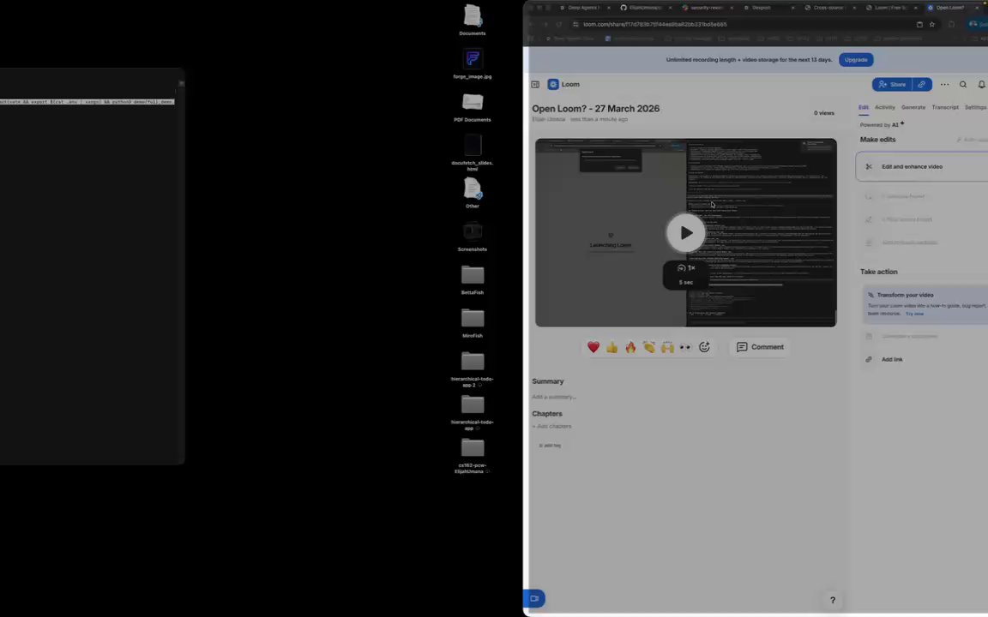Screen dimensions: 988x617
Task: Copy the video link with chain icon
Action: click(x=922, y=84)
